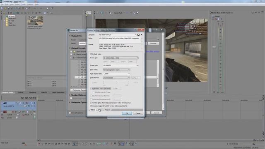This screenshot has width=265, height=149.
Task: Click the New project icon in the main toolbar
Action: 2,8
